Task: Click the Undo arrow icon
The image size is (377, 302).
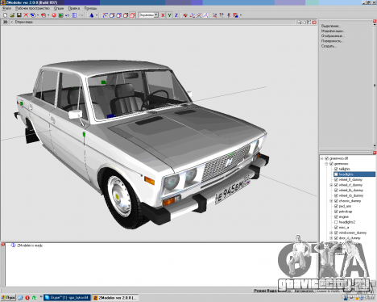Action: [x=68, y=15]
